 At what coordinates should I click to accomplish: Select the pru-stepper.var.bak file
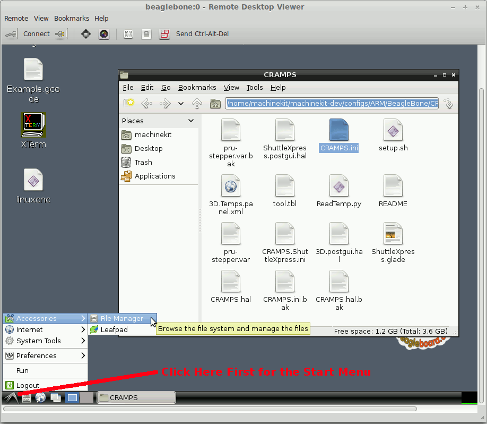pyautogui.click(x=231, y=143)
